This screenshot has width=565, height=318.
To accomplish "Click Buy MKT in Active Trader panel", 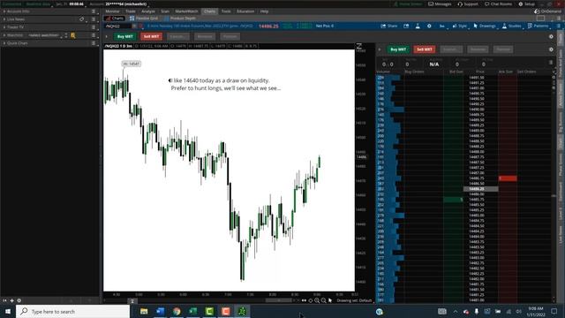I will 398,49.
